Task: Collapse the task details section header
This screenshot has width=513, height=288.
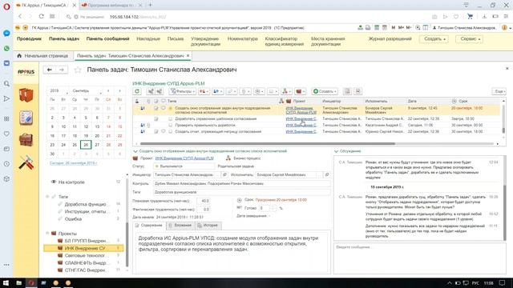Action: pos(135,151)
